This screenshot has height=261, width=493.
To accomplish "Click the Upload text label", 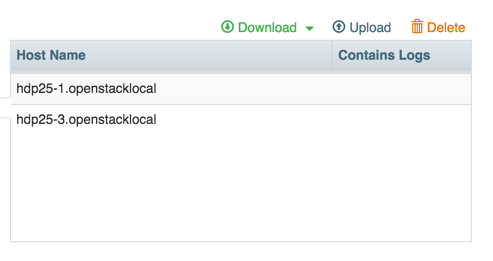I will [370, 28].
